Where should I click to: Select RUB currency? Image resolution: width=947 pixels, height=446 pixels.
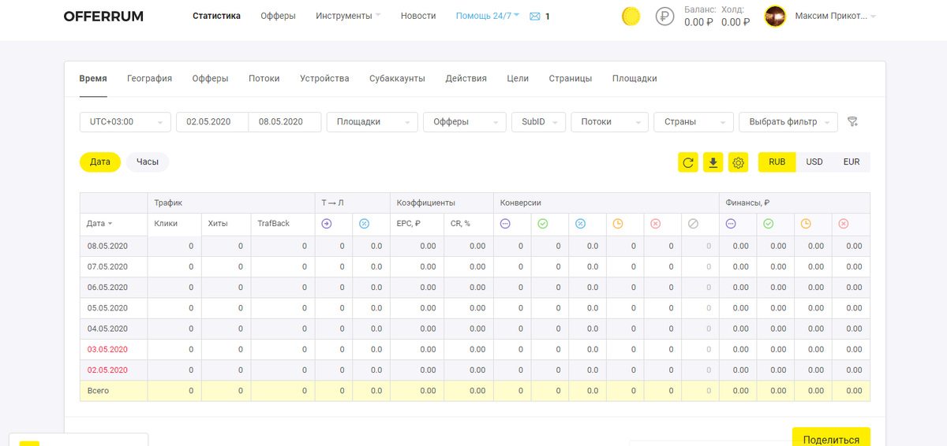point(777,162)
